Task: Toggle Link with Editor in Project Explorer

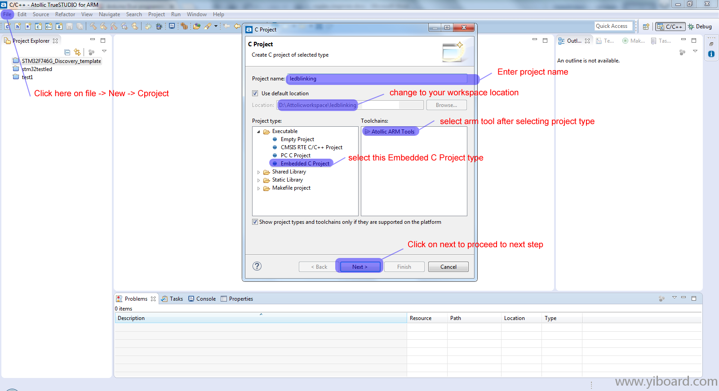Action: [77, 52]
